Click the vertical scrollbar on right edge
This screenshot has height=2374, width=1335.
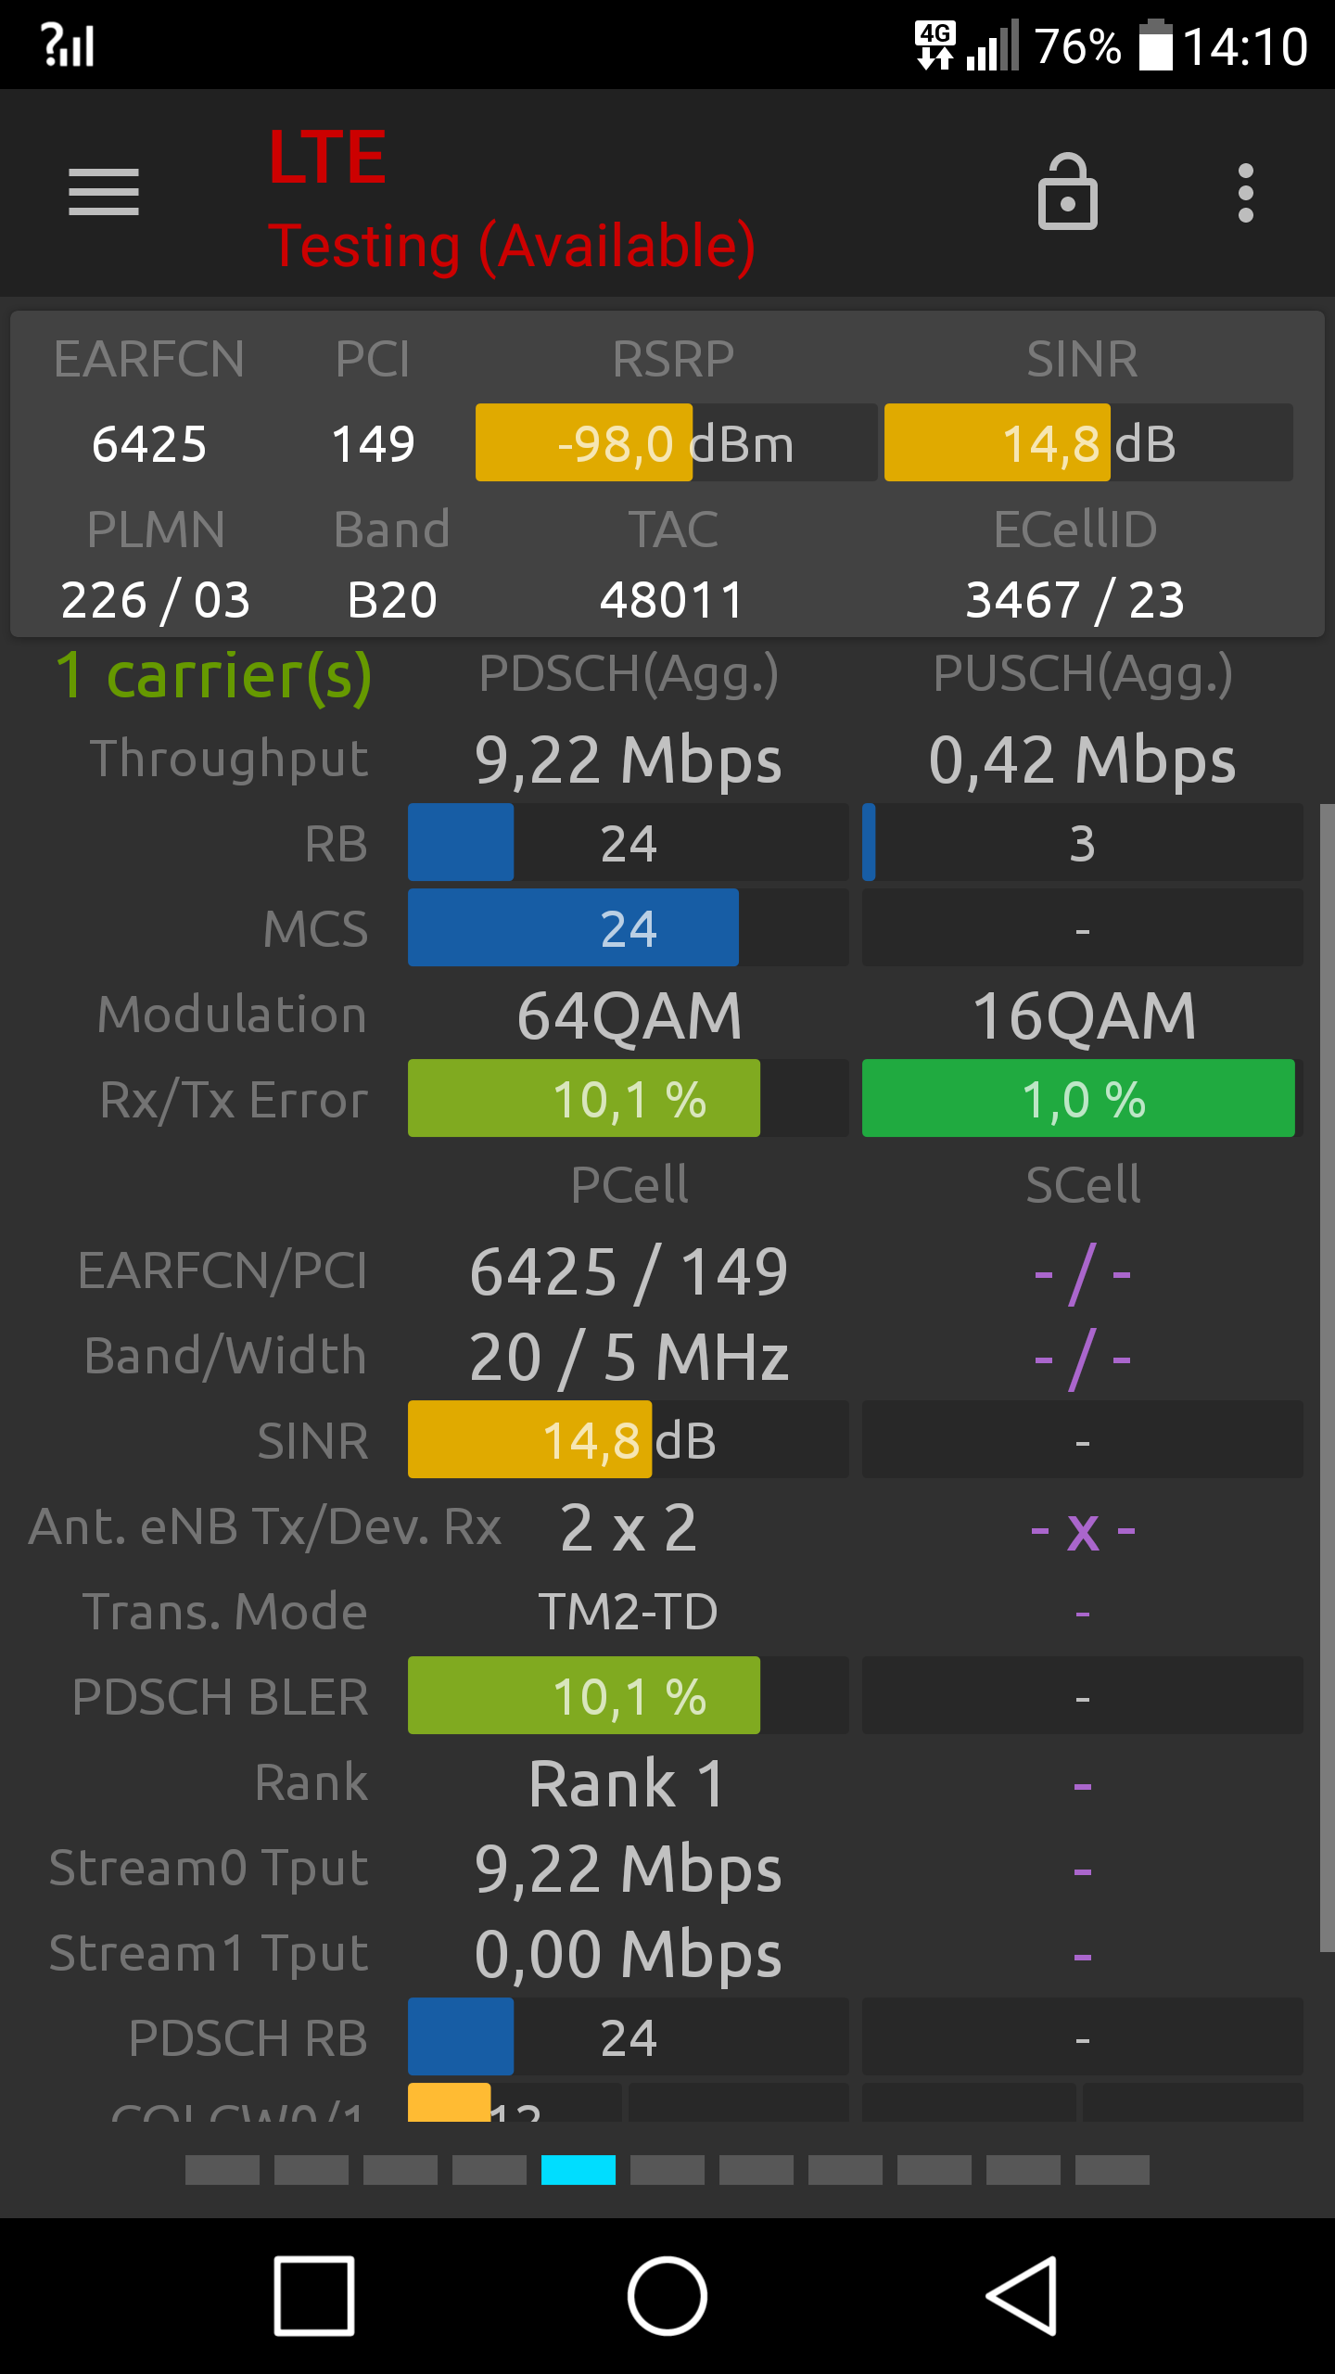(1328, 1377)
